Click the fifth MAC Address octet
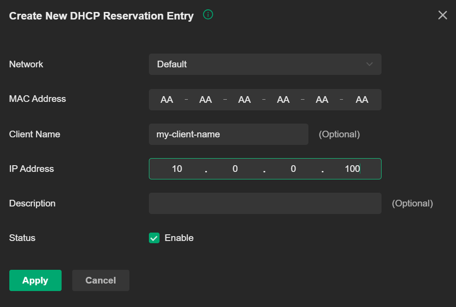 (x=322, y=100)
